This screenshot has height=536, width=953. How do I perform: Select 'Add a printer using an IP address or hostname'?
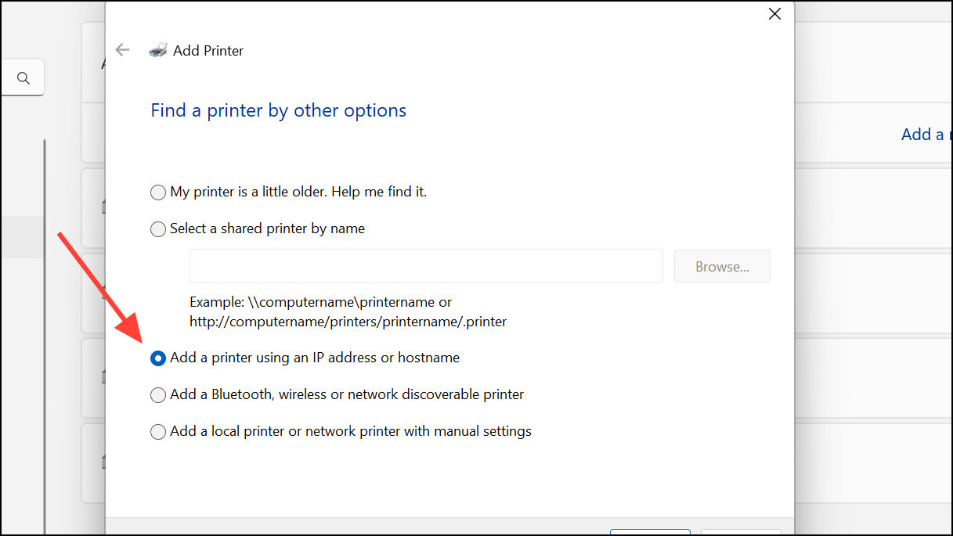[x=157, y=358]
